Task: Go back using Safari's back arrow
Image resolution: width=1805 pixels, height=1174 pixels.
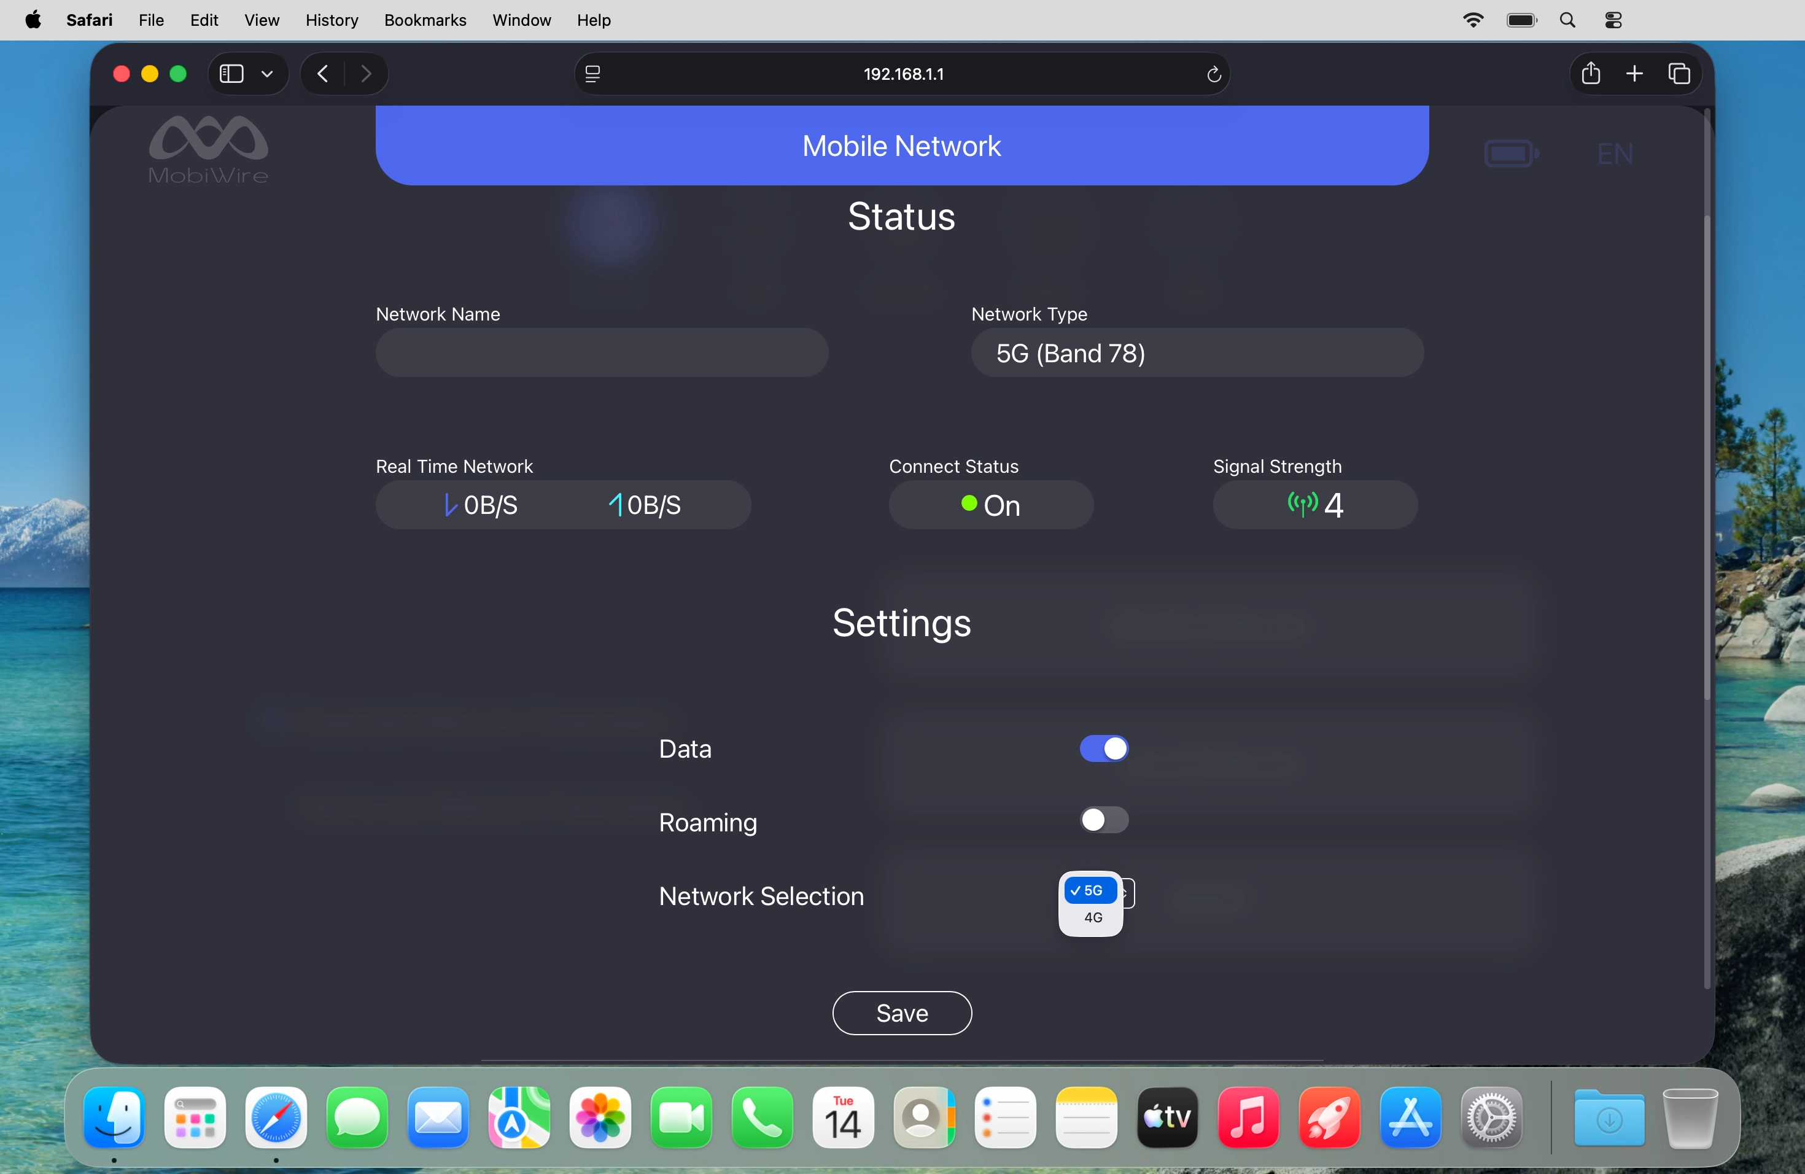Action: (322, 73)
